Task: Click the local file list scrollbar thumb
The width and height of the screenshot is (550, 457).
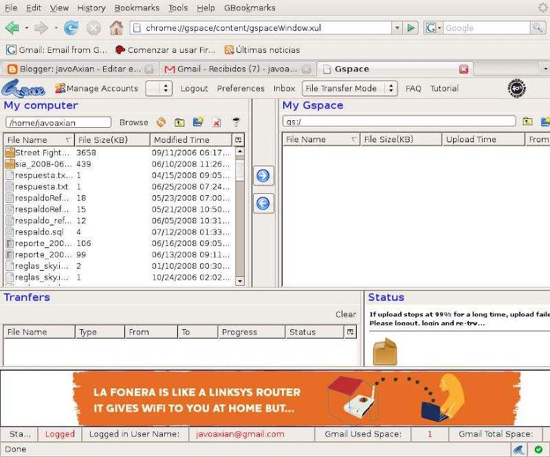Action: point(240,170)
